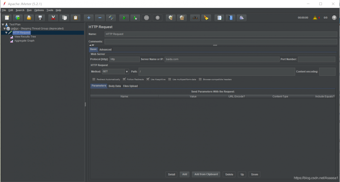Select the Parameters tab
This screenshot has width=340, height=182.
(x=99, y=86)
